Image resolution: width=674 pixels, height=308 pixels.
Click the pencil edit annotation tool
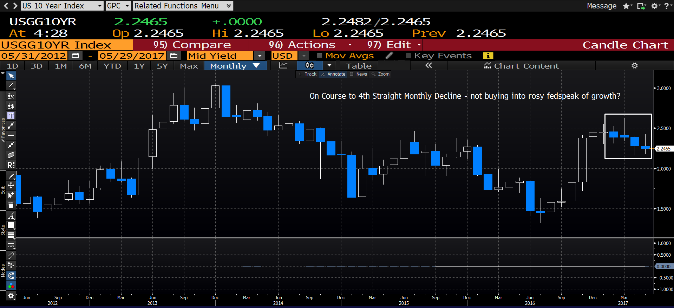(x=11, y=176)
